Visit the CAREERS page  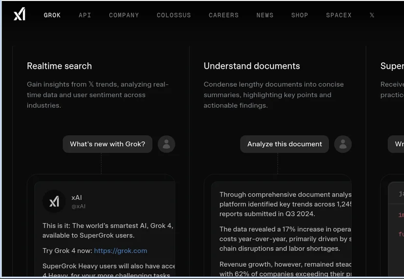(223, 15)
